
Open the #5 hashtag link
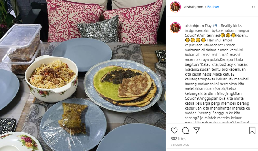(x=215, y=26)
